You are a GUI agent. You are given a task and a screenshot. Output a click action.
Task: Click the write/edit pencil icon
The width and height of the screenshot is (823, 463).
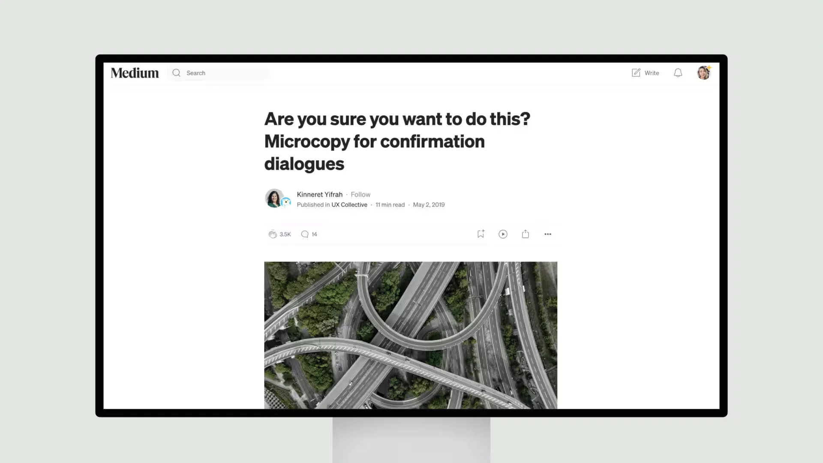[x=636, y=72]
